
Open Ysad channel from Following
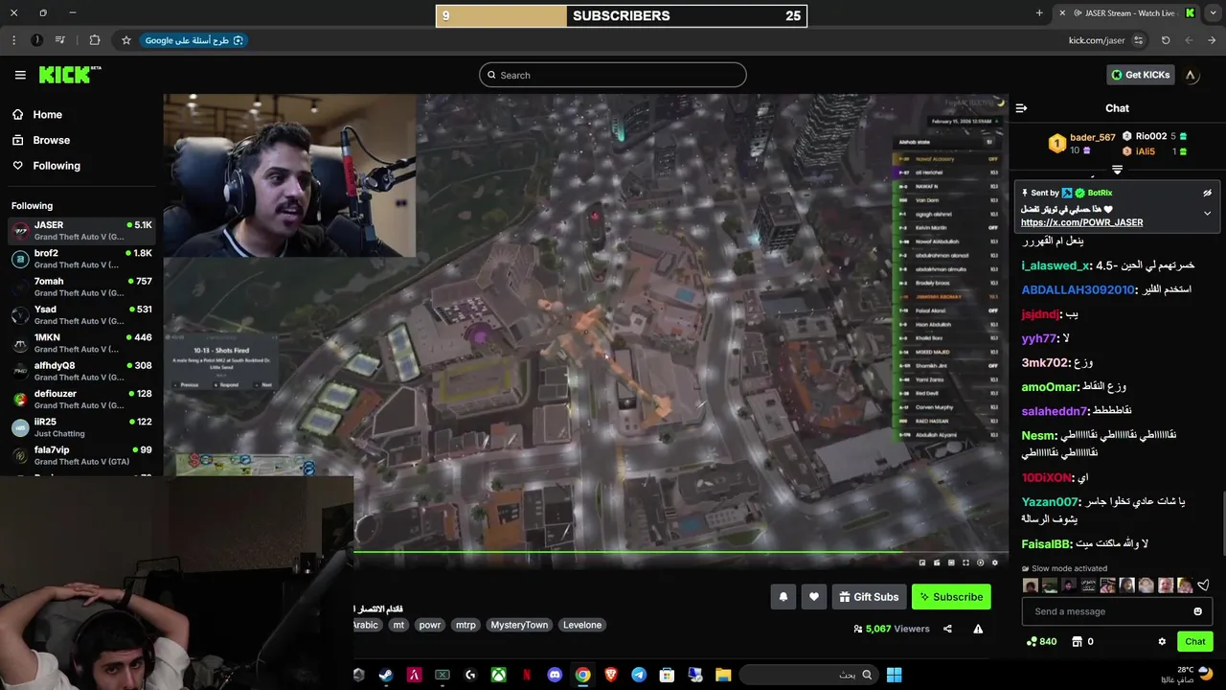pos(81,315)
